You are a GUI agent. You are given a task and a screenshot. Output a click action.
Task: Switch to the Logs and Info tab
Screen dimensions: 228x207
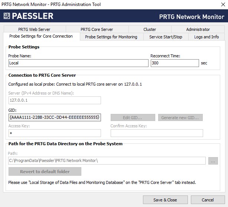coord(206,37)
